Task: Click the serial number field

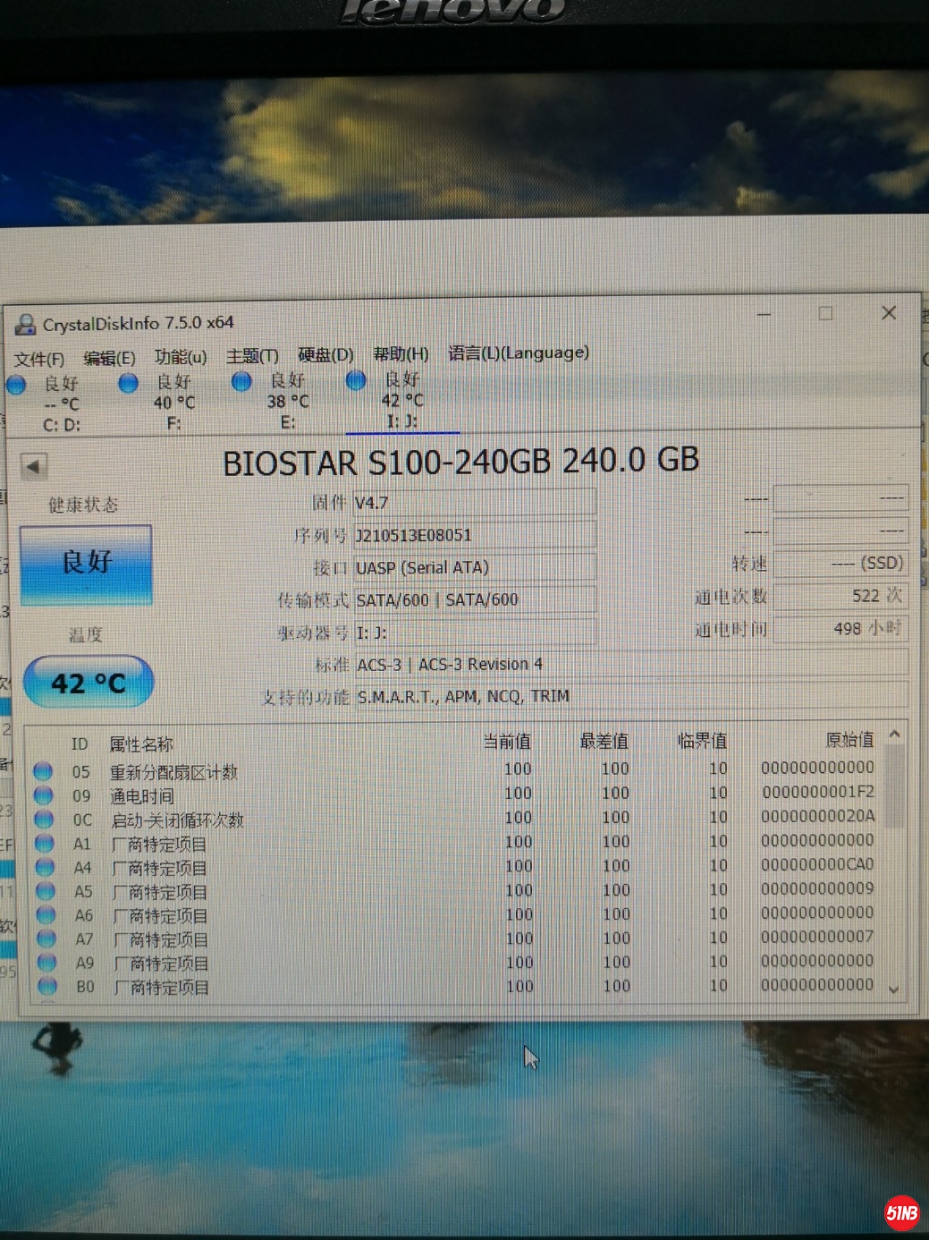Action: [474, 535]
